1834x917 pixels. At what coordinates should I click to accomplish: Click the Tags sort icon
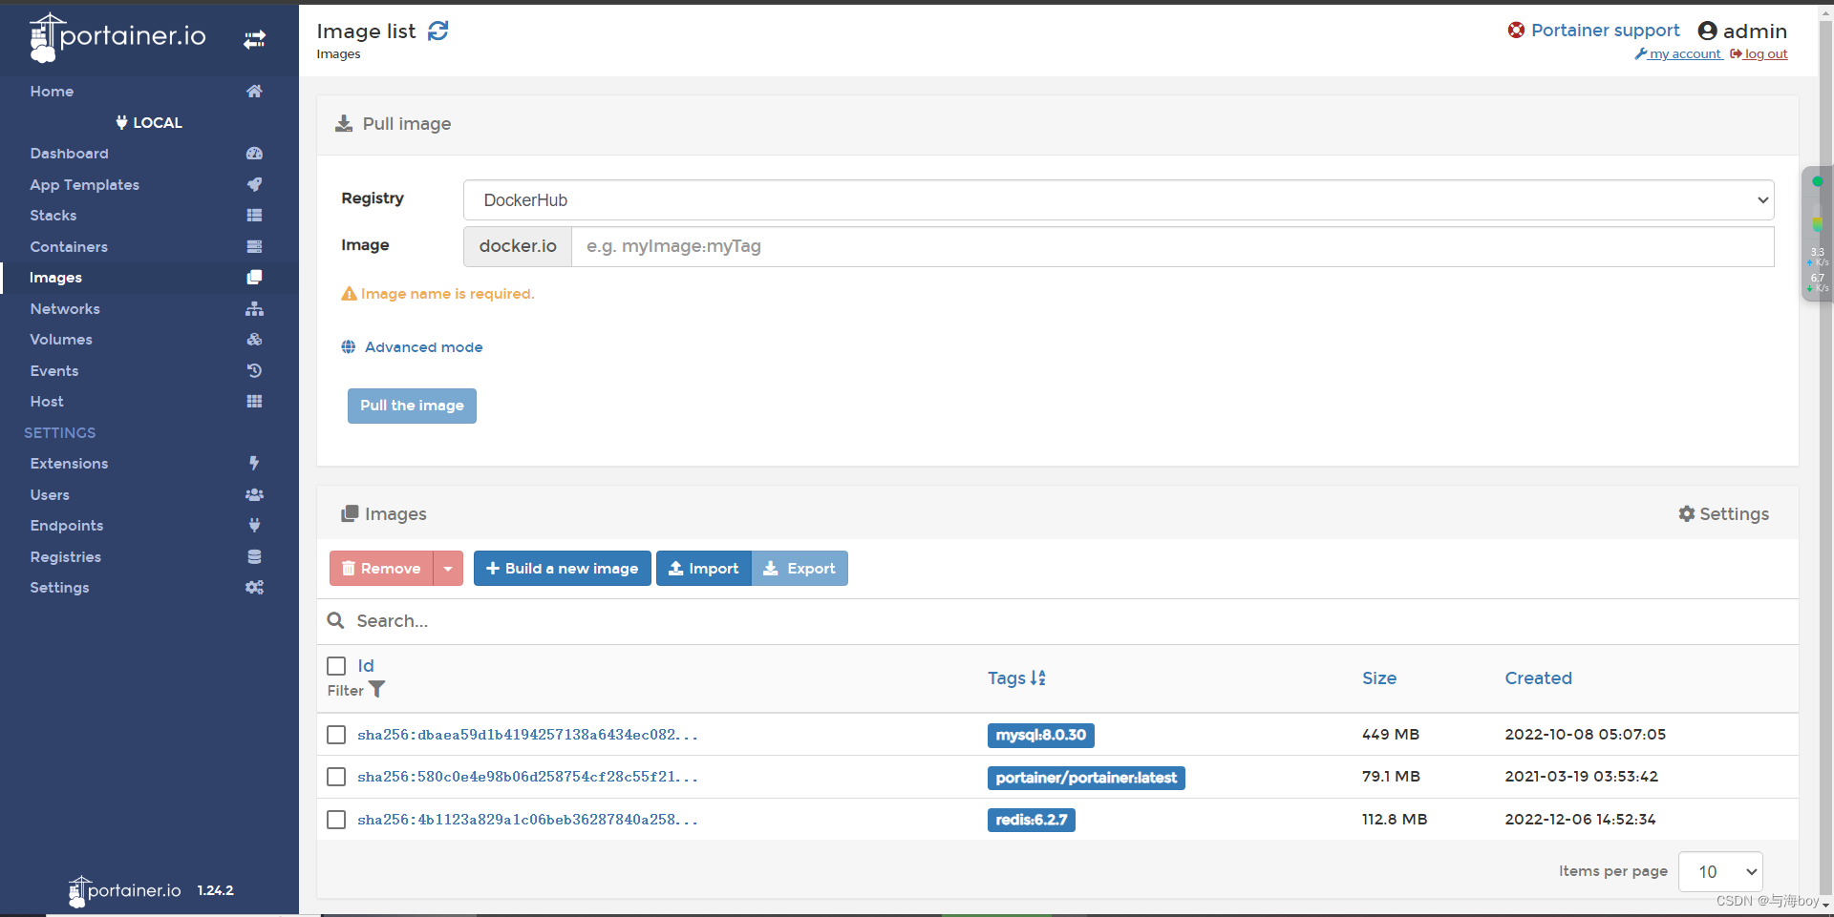coord(1038,678)
